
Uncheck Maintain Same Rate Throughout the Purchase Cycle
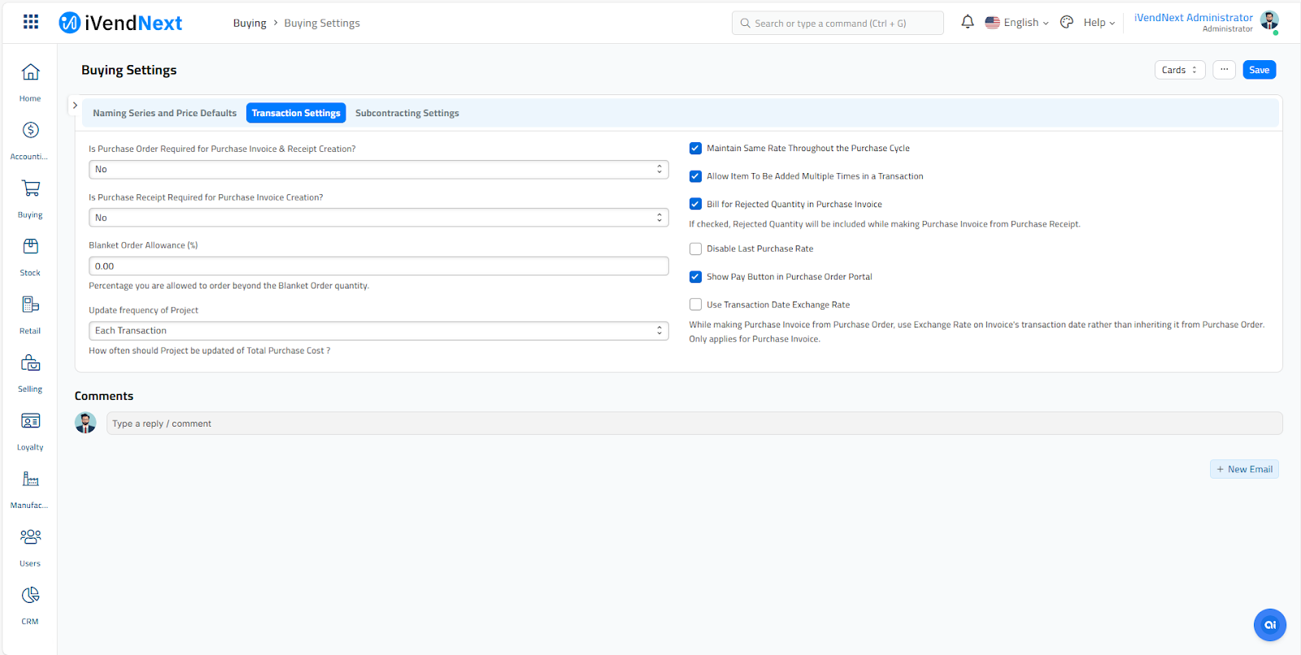coord(695,149)
